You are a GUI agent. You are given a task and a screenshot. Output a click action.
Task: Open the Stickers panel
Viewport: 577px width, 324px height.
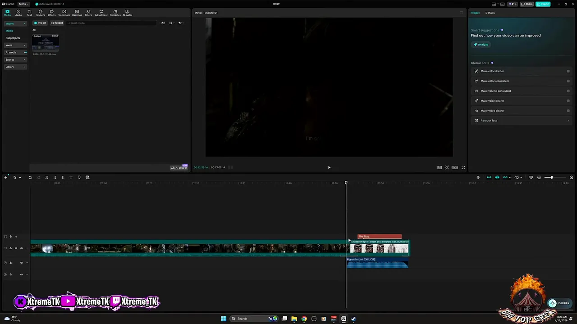click(41, 13)
